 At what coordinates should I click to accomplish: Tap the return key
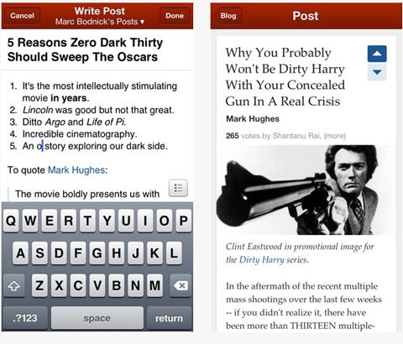pos(169,318)
